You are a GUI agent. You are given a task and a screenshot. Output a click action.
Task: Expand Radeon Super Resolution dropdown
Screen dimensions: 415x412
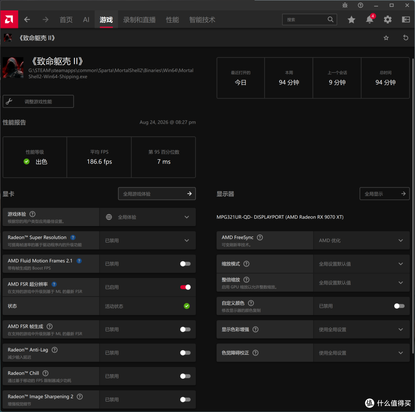148,240
